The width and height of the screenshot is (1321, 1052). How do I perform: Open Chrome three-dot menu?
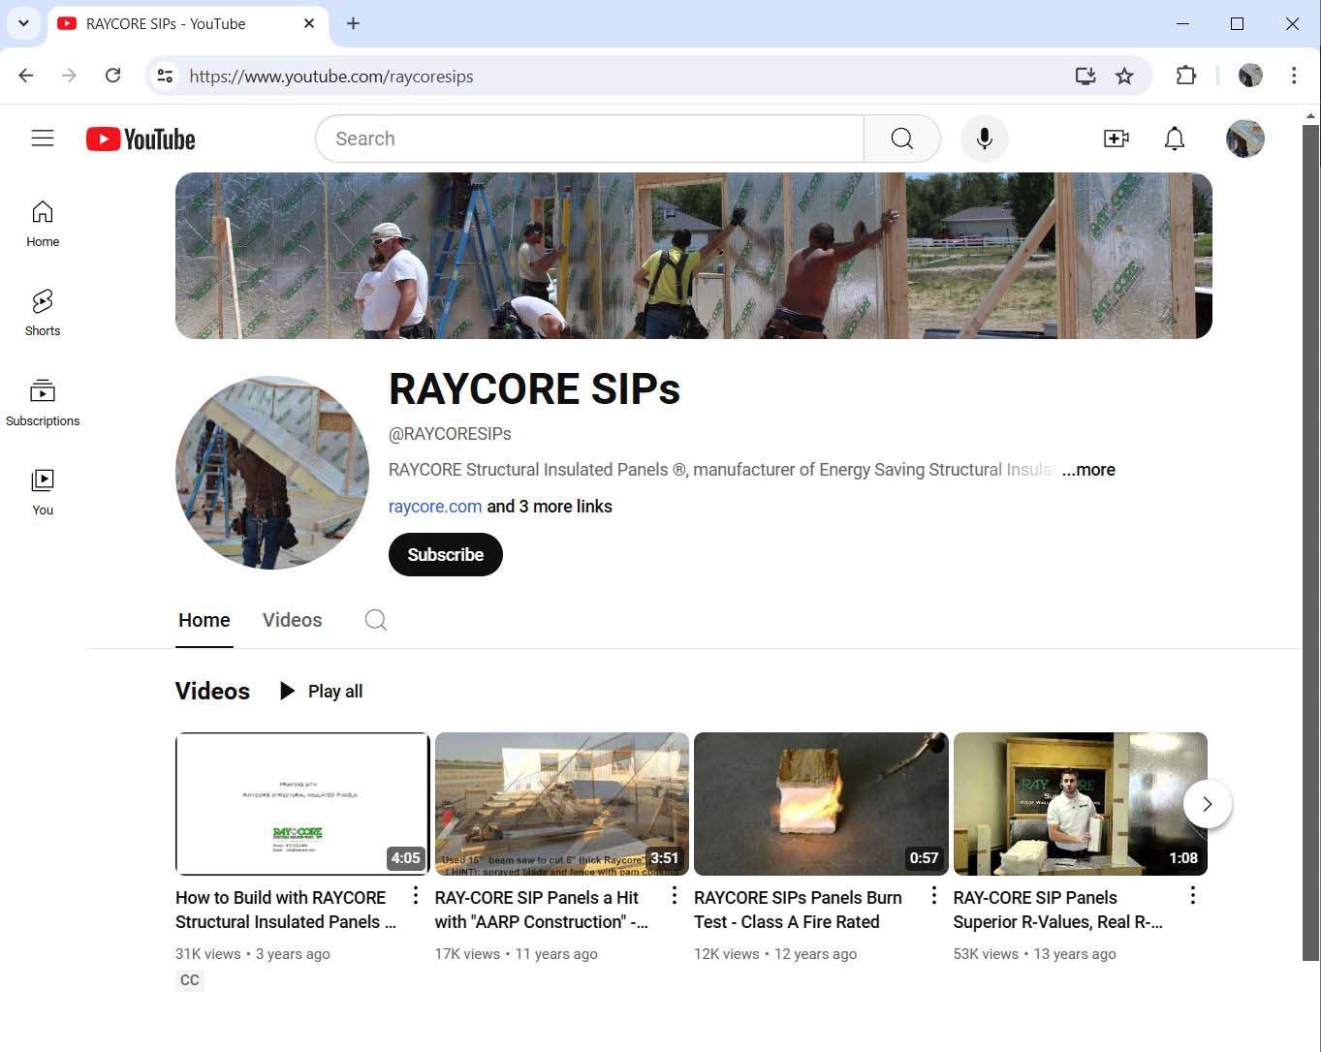click(1294, 76)
